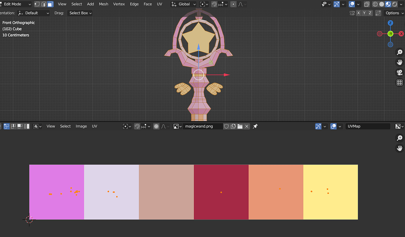Click the UVMap name field
Viewport: 405px width, 237px height.
pos(367,126)
